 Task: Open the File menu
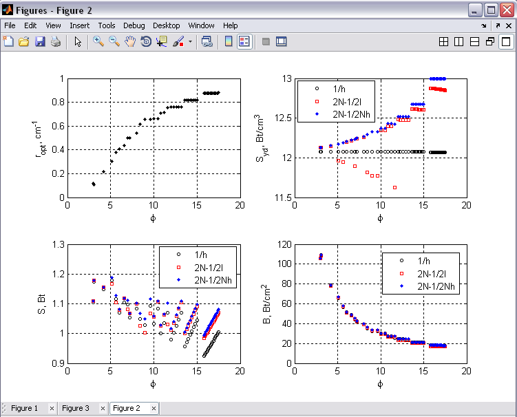pos(10,25)
